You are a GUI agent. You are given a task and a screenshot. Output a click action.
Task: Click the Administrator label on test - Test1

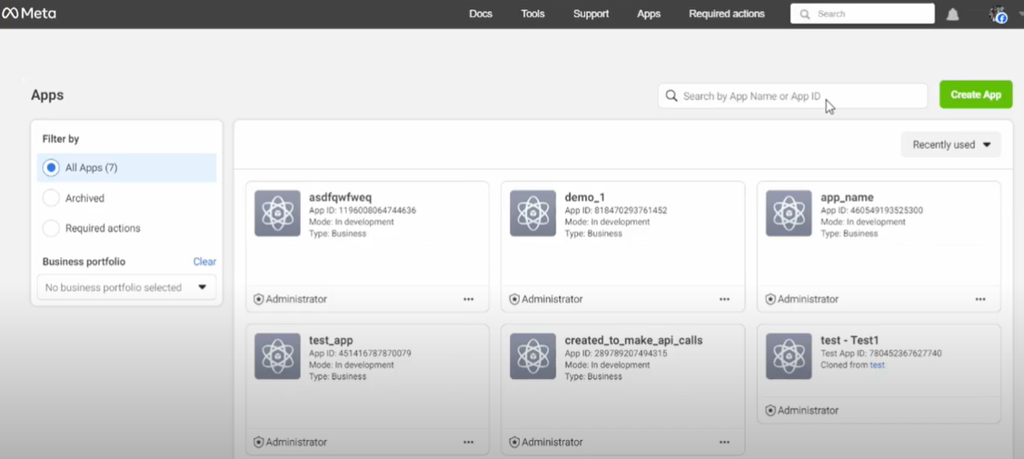click(x=808, y=411)
